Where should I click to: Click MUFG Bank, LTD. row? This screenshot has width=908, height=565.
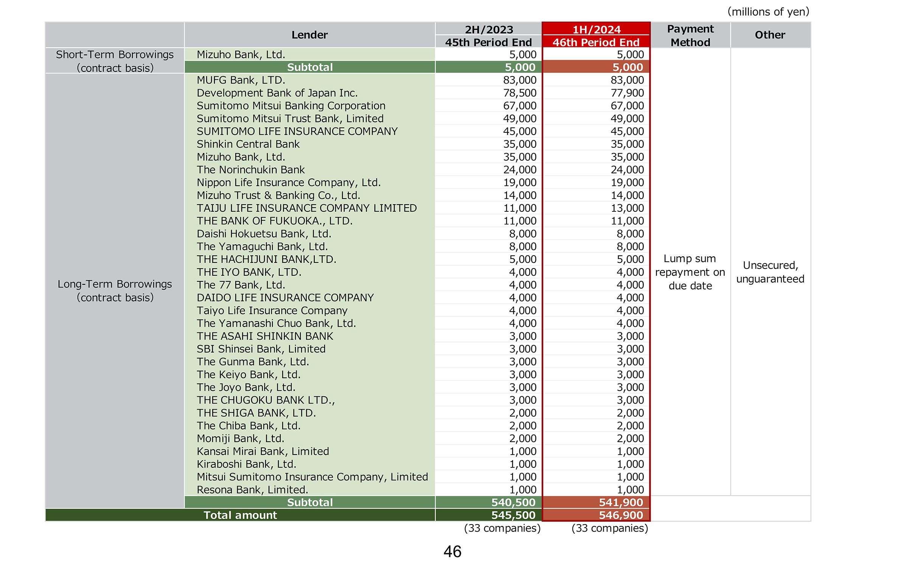241,80
